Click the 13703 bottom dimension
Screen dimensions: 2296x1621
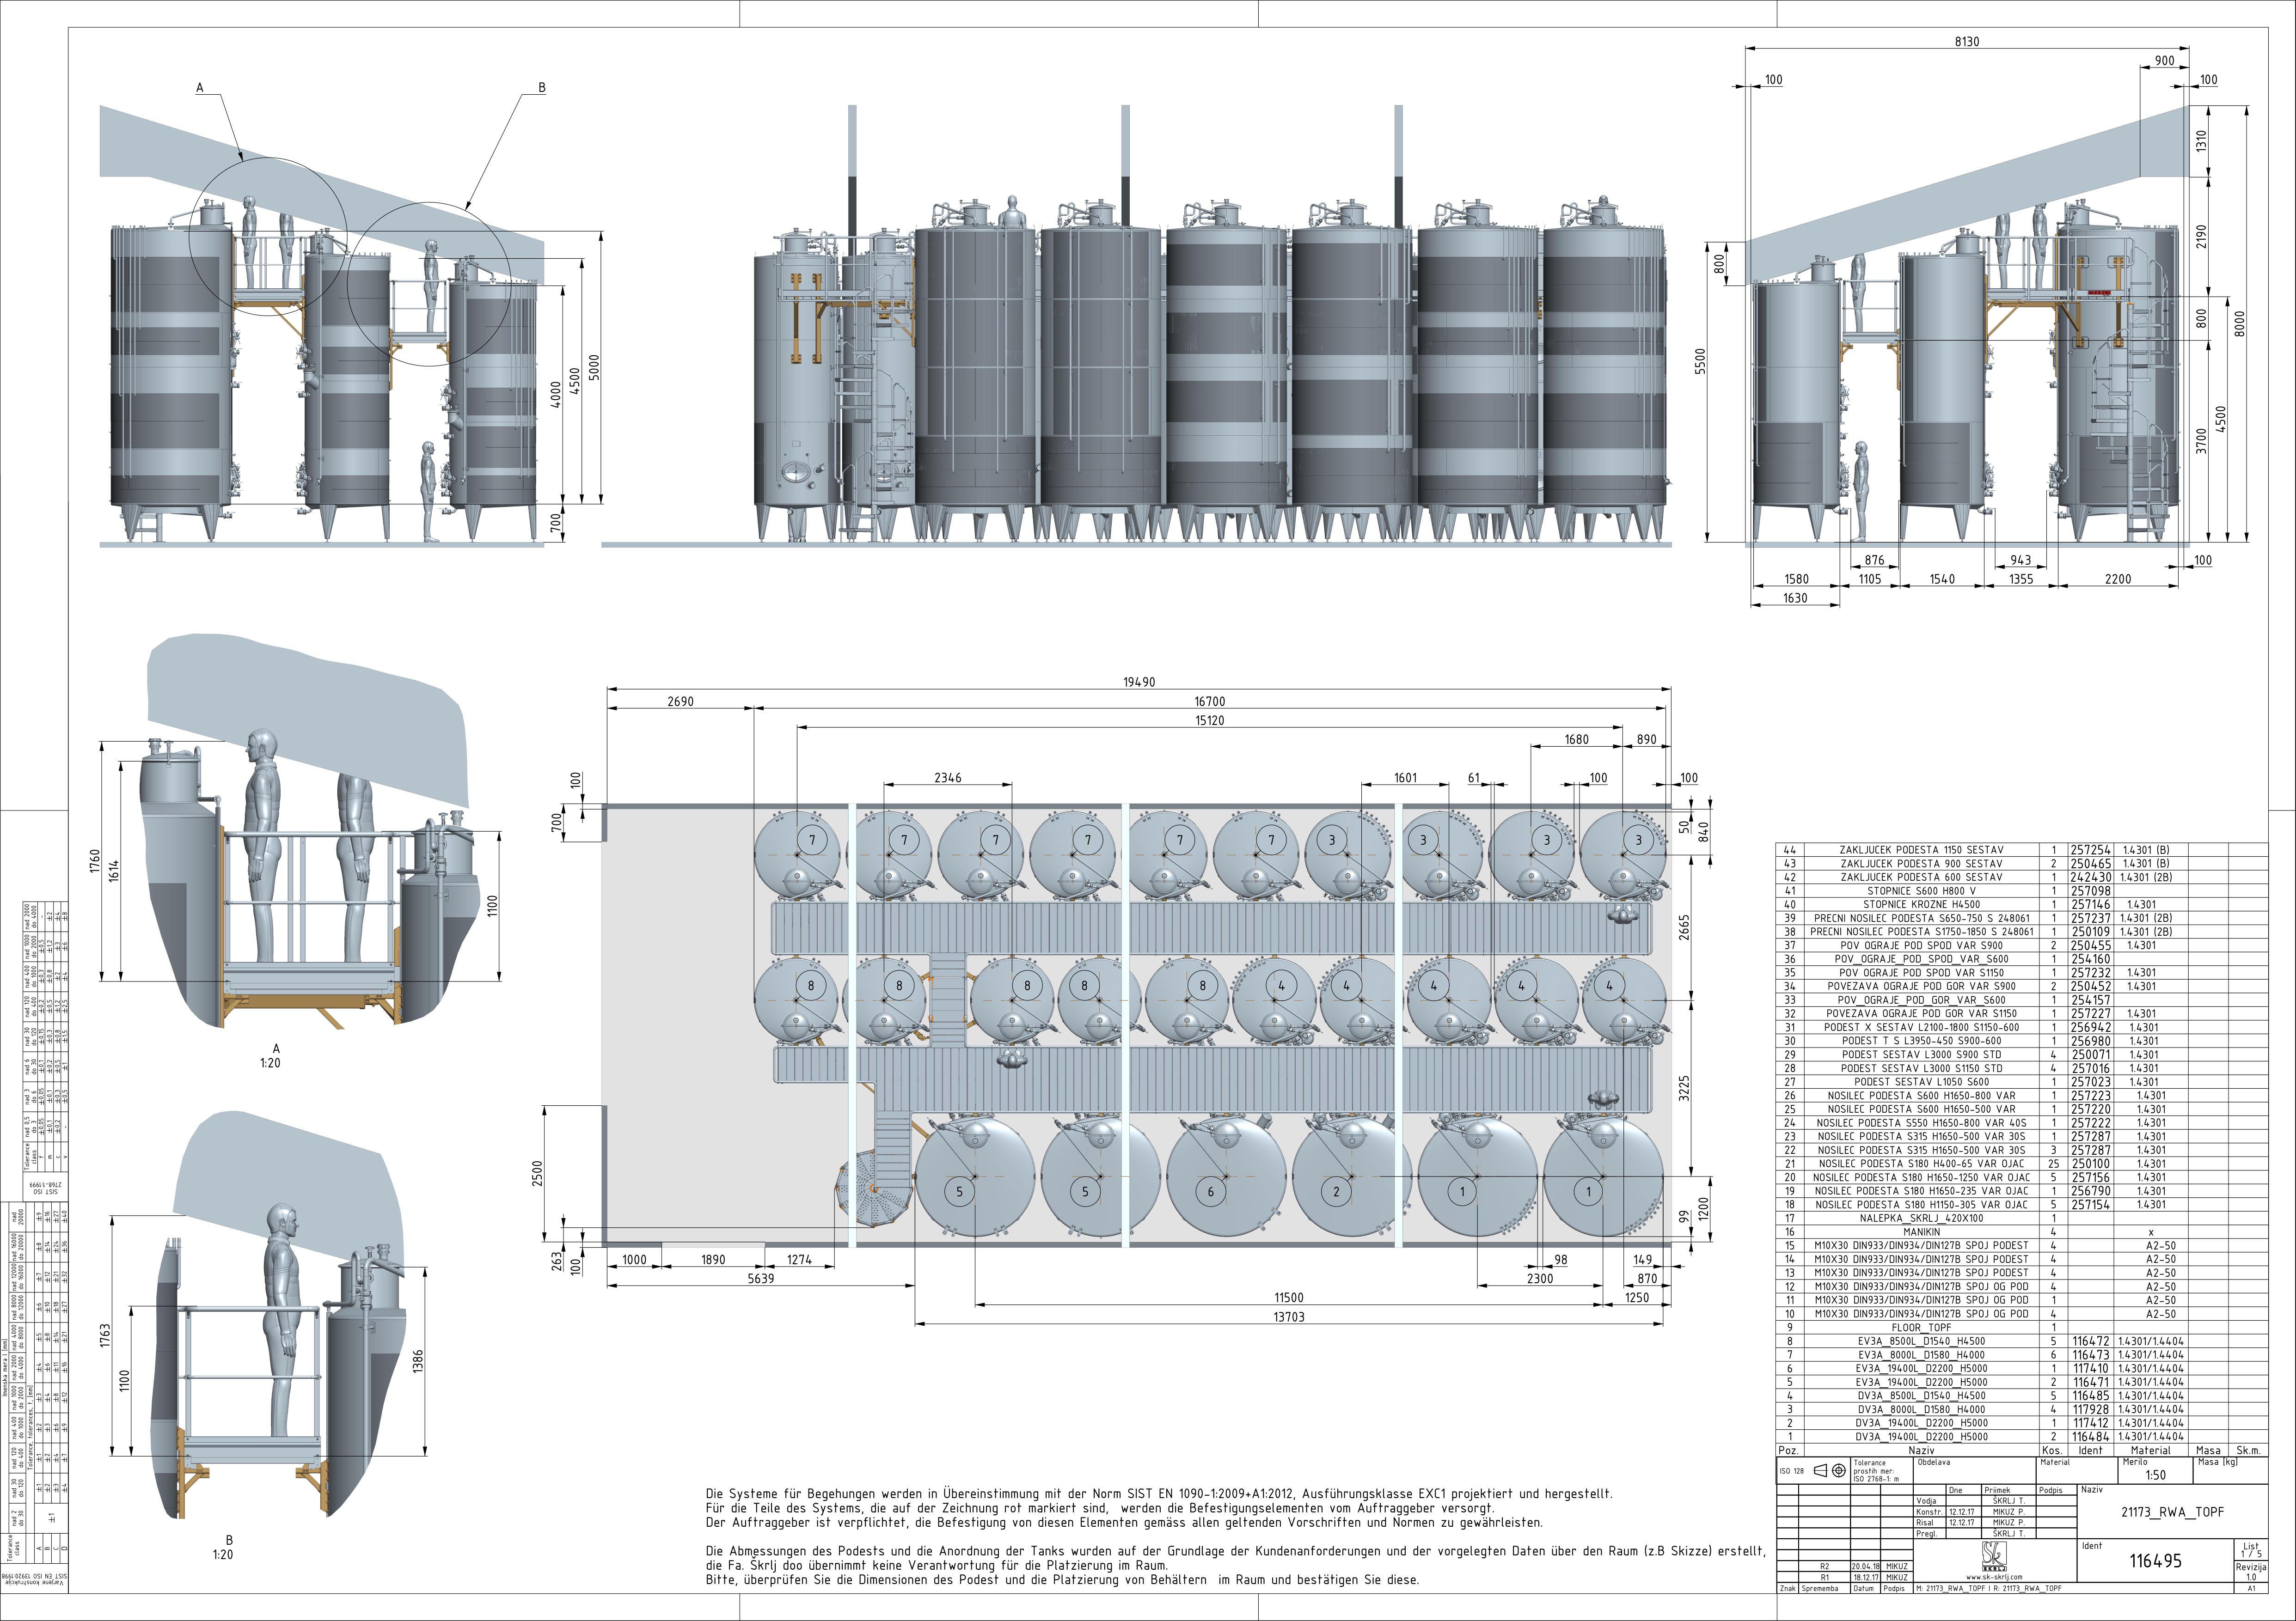click(x=1289, y=1317)
